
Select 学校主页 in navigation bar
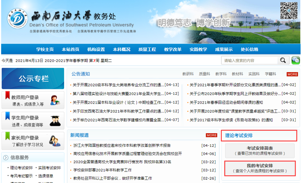[45, 50]
